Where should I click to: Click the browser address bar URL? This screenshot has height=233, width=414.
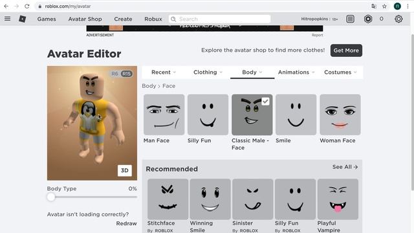click(67, 6)
